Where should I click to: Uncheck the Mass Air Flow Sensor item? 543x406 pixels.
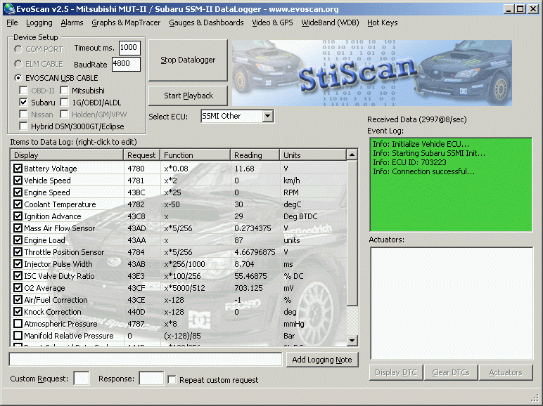18,228
